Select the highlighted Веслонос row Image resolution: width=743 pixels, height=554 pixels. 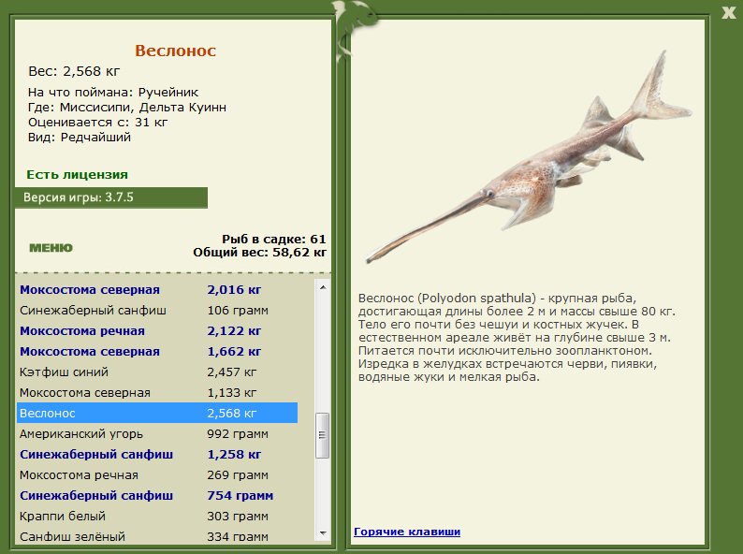157,413
